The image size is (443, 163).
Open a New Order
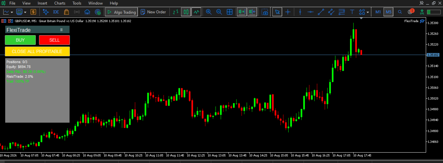click(153, 12)
